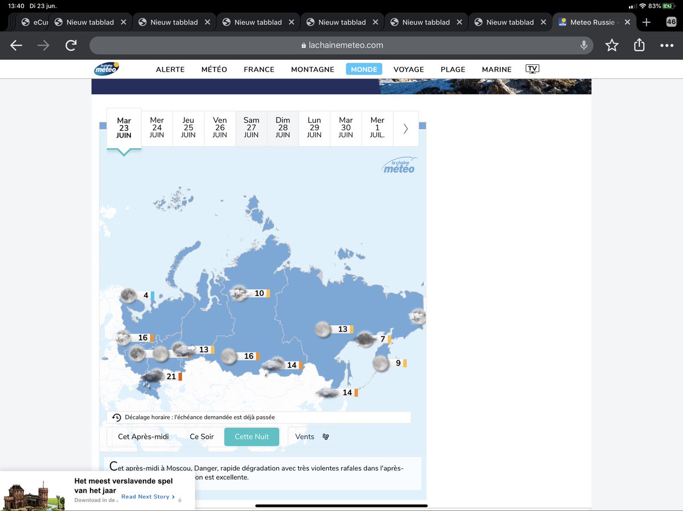Open the browser three-dots menu

tap(666, 45)
